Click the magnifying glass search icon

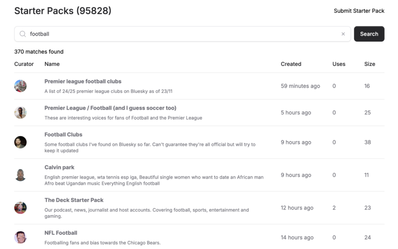point(23,34)
